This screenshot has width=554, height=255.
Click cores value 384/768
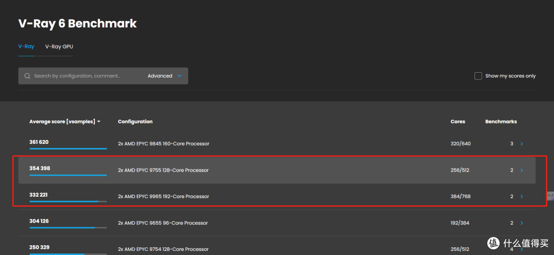click(x=460, y=197)
